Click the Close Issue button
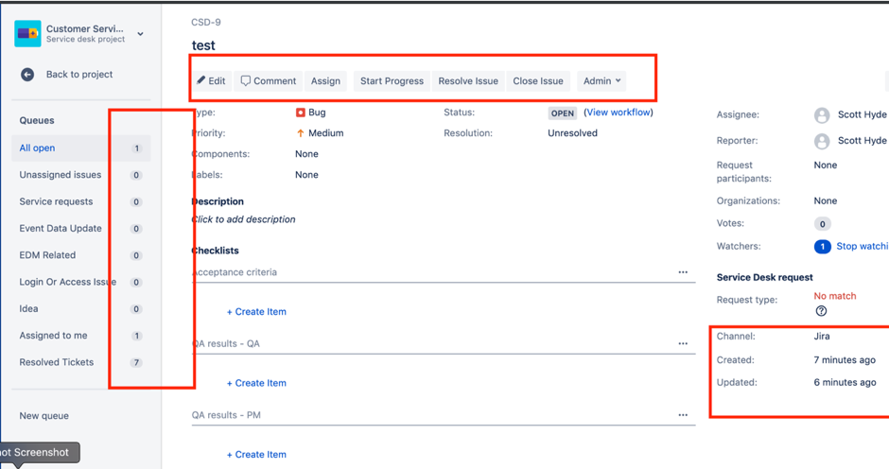This screenshot has height=469, width=889. point(538,81)
